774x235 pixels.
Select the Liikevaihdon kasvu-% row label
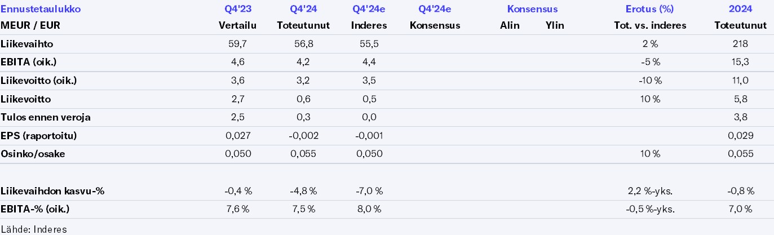(53, 191)
